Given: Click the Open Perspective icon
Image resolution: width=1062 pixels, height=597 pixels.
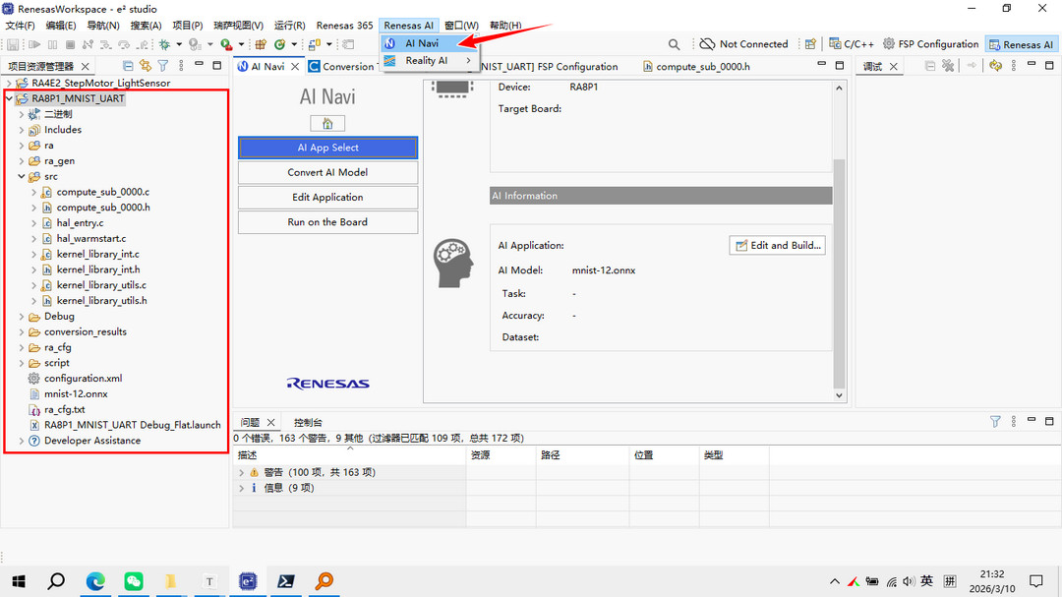Looking at the screenshot, I should pos(810,44).
